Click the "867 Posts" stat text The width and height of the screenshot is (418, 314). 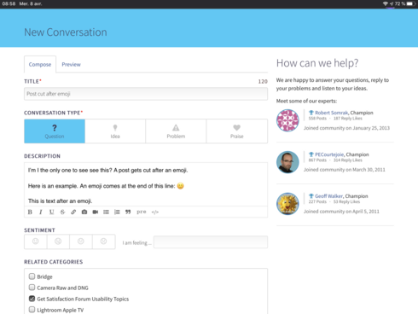tap(317, 160)
